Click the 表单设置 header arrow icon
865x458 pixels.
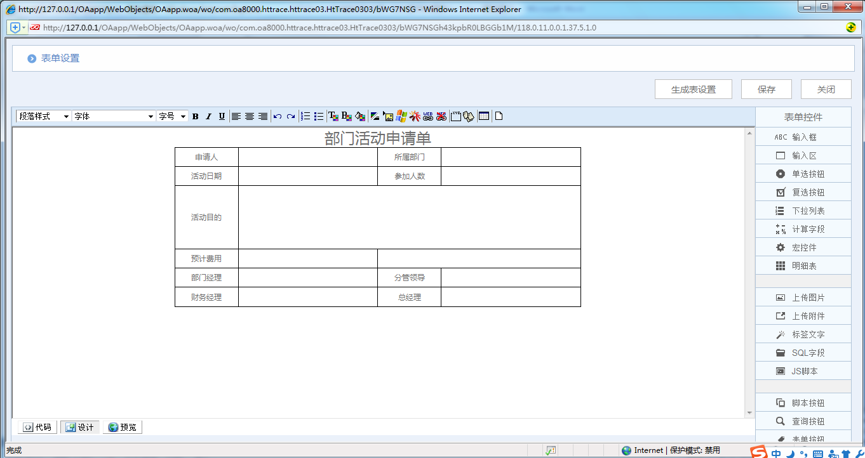click(x=32, y=58)
